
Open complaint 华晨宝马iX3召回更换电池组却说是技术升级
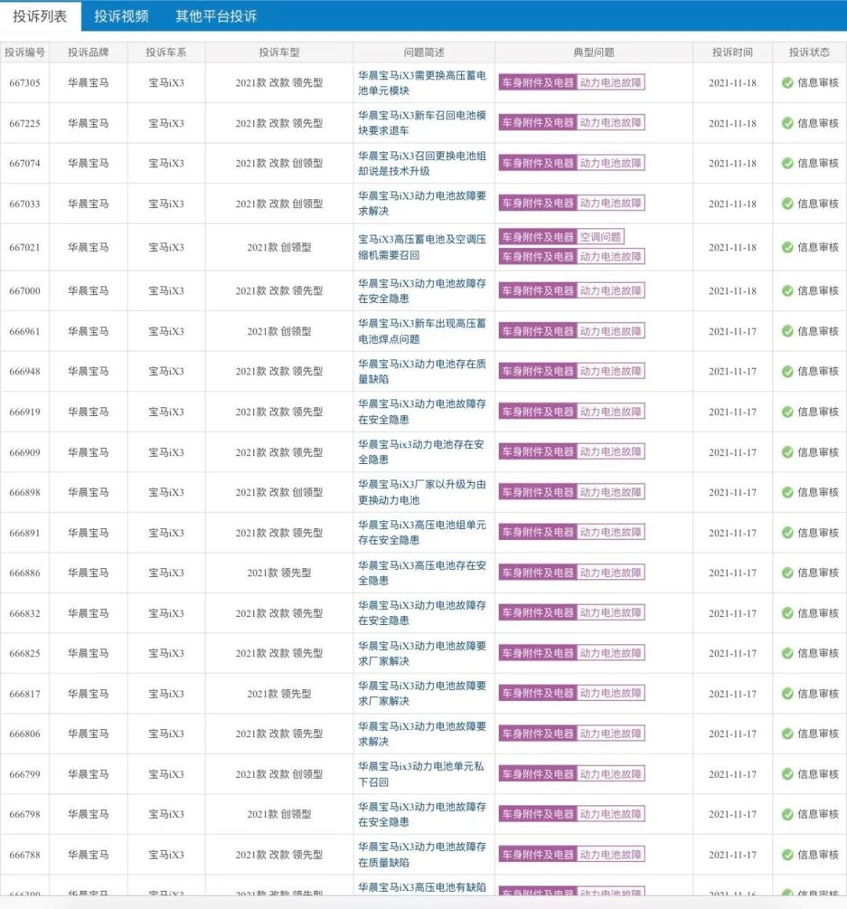(x=422, y=163)
